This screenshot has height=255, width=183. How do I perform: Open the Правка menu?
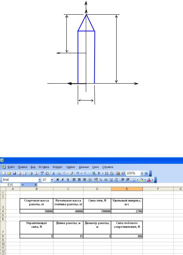[x=22, y=167]
